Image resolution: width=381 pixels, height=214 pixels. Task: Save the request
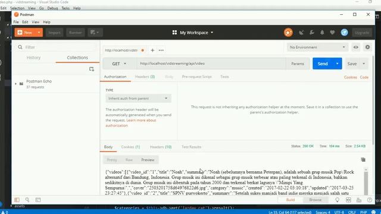(352, 64)
